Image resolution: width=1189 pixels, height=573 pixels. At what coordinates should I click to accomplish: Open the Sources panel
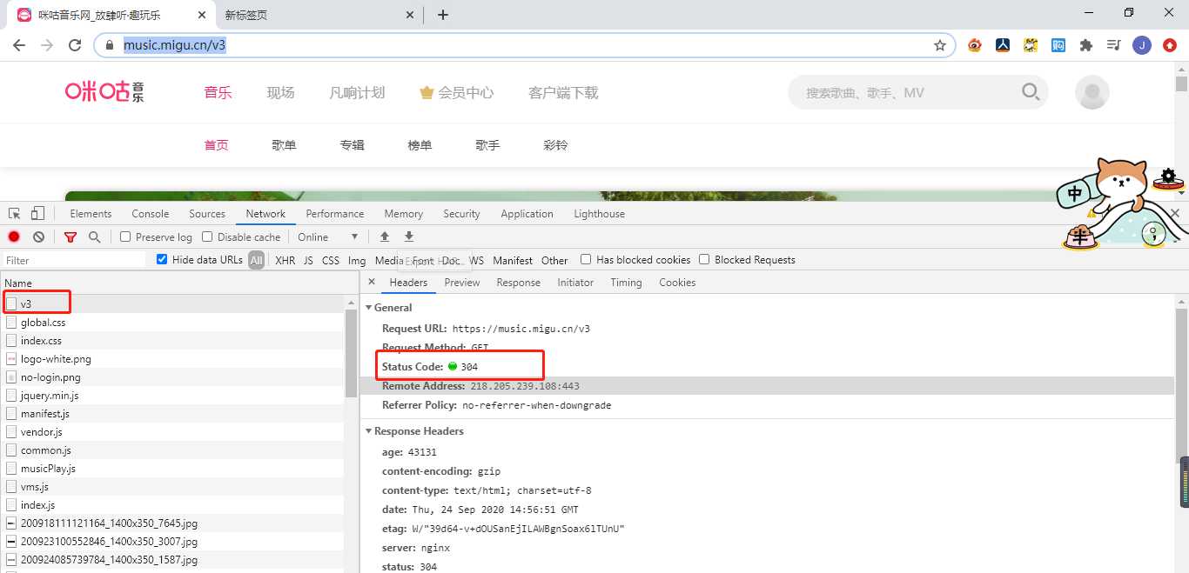pyautogui.click(x=207, y=214)
